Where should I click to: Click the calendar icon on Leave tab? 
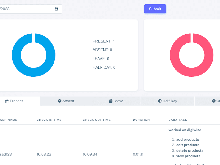point(111,101)
